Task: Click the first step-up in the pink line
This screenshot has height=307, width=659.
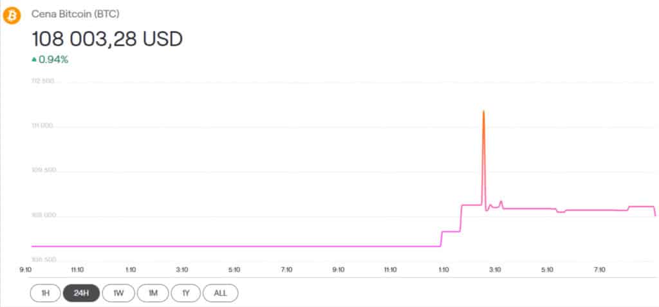Action: pyautogui.click(x=441, y=238)
